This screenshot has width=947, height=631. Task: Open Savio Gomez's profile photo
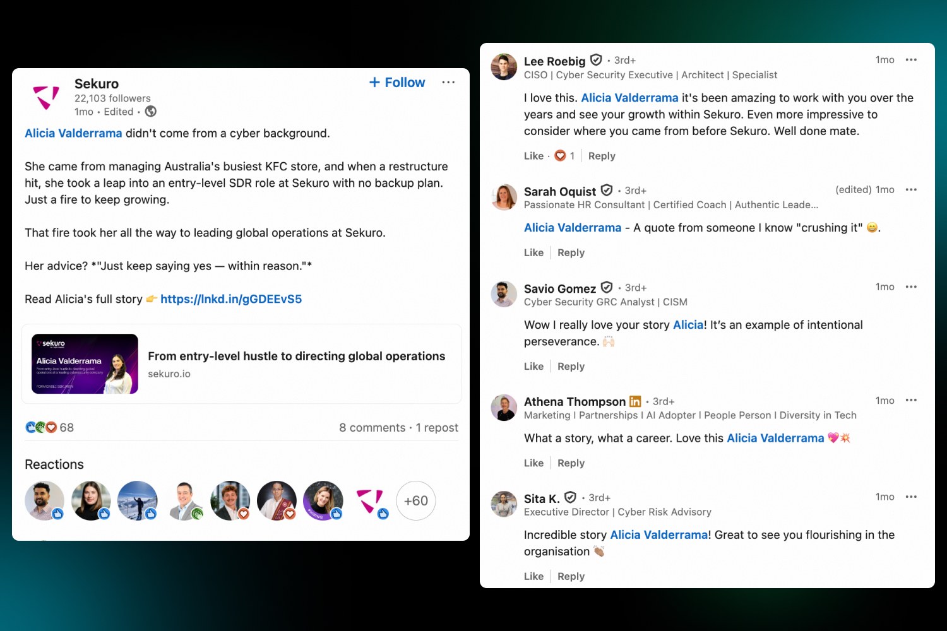pos(504,294)
